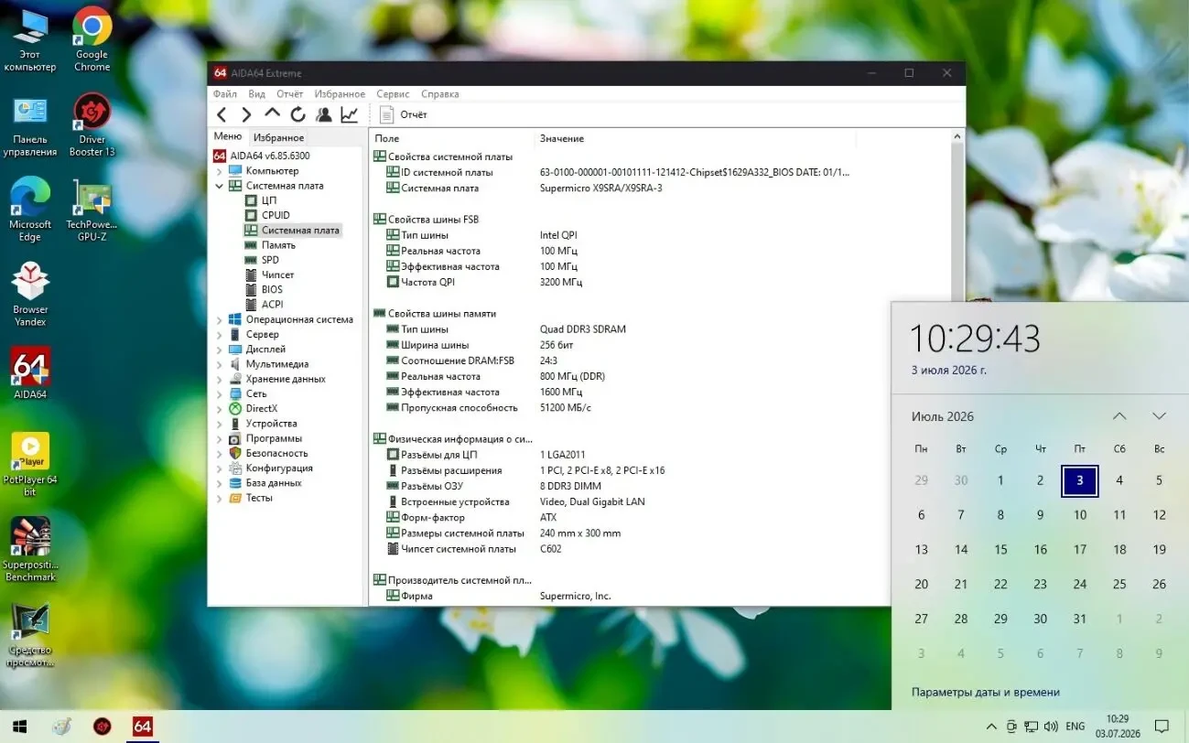Click the AIDA64 taskbar icon
Viewport: 1189px width, 743px height.
pyautogui.click(x=142, y=727)
